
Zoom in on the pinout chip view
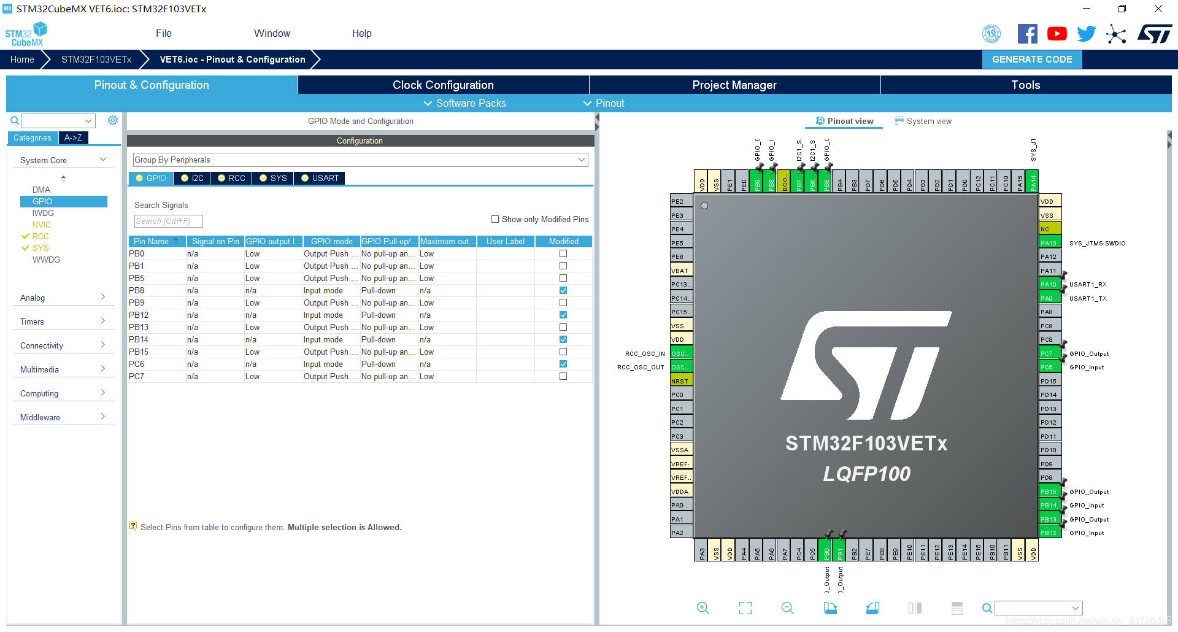[703, 608]
